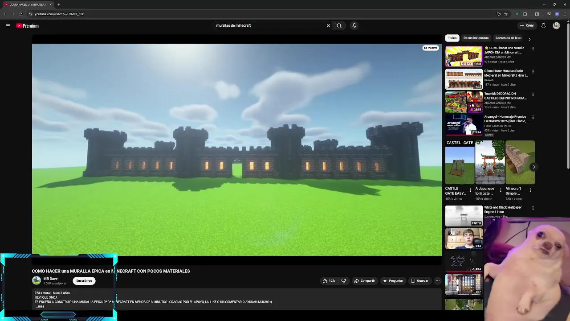Image resolution: width=570 pixels, height=321 pixels.
Task: Clear the search box with X icon
Action: tap(328, 26)
